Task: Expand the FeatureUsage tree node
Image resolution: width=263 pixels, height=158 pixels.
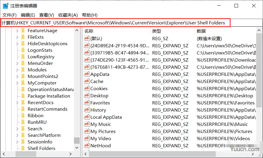Action: click(17, 31)
